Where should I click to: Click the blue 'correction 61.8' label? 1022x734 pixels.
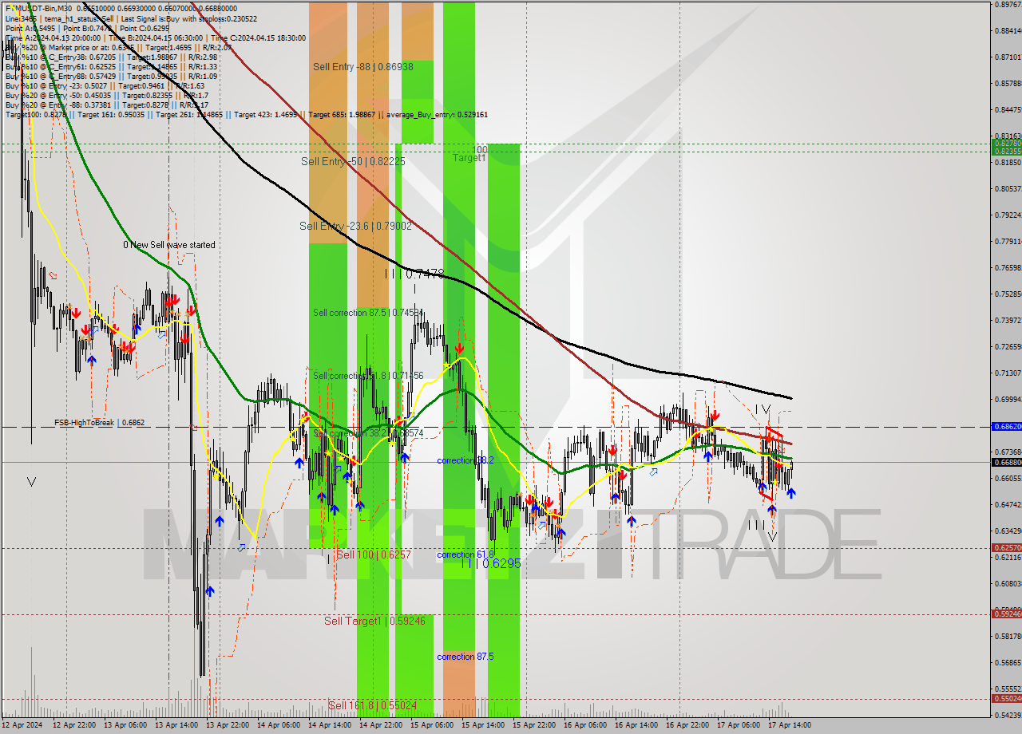[x=465, y=554]
